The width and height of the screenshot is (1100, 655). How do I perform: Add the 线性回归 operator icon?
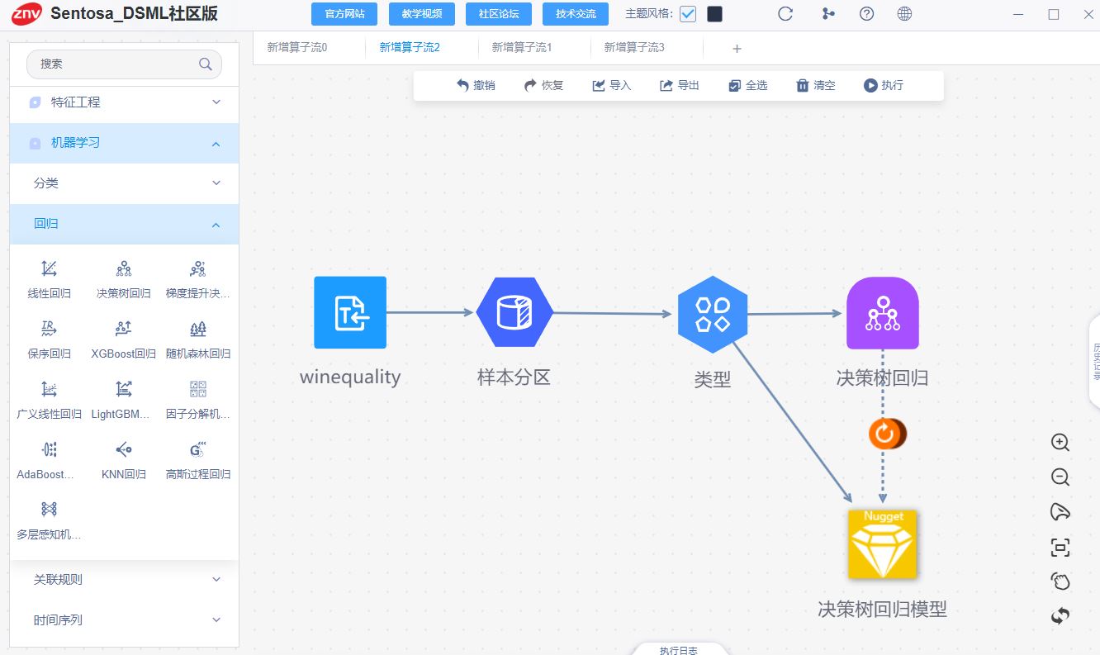[50, 268]
